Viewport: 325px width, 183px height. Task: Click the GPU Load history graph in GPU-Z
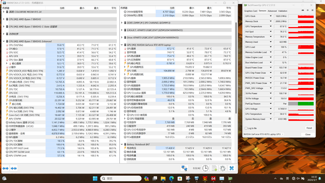301,47
